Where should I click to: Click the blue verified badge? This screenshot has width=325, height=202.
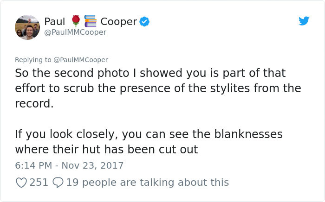pyautogui.click(x=145, y=21)
